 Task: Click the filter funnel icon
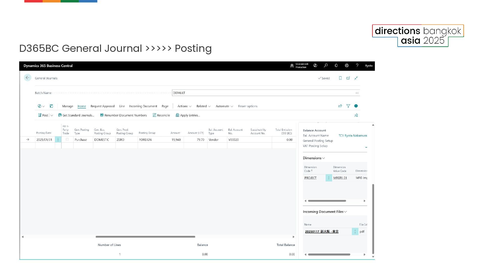(348, 106)
